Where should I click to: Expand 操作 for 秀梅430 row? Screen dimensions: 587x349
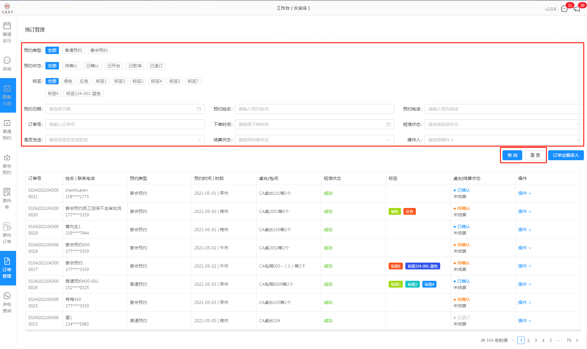point(525,302)
